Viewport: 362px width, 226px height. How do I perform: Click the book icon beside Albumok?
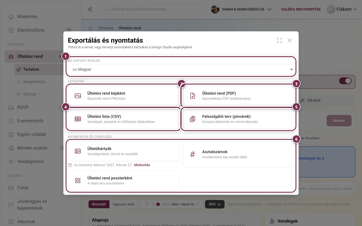point(11,222)
